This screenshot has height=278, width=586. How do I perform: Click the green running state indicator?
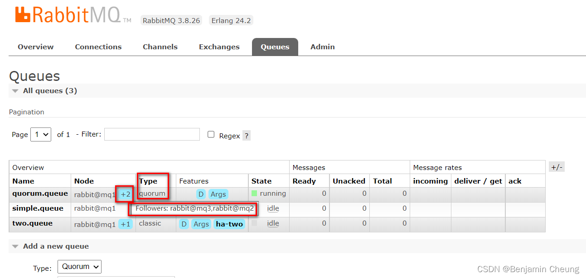click(x=254, y=193)
